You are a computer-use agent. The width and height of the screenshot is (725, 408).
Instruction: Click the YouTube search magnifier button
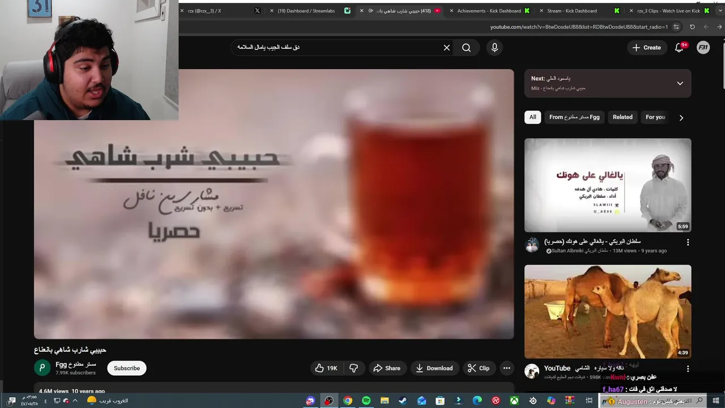466,48
